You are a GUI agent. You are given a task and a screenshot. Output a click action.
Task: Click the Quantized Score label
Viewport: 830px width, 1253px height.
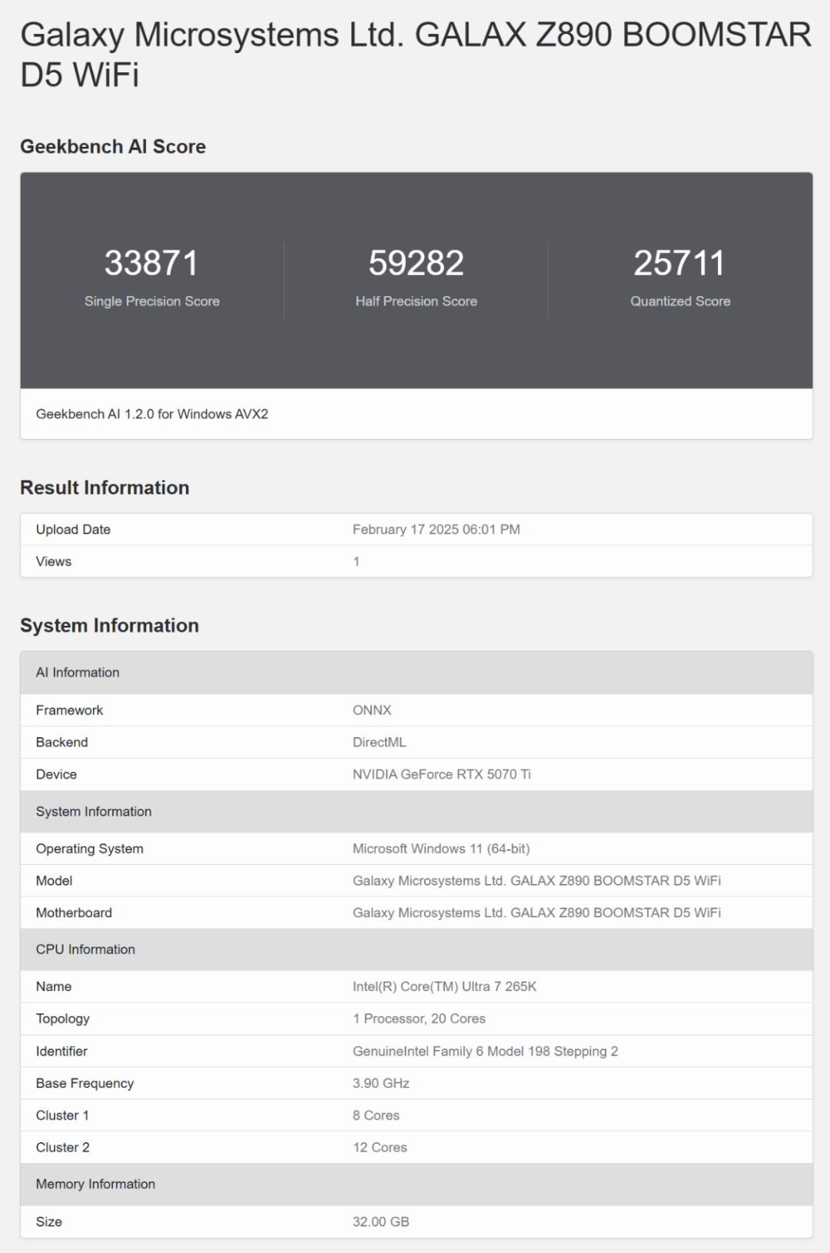[x=680, y=301]
